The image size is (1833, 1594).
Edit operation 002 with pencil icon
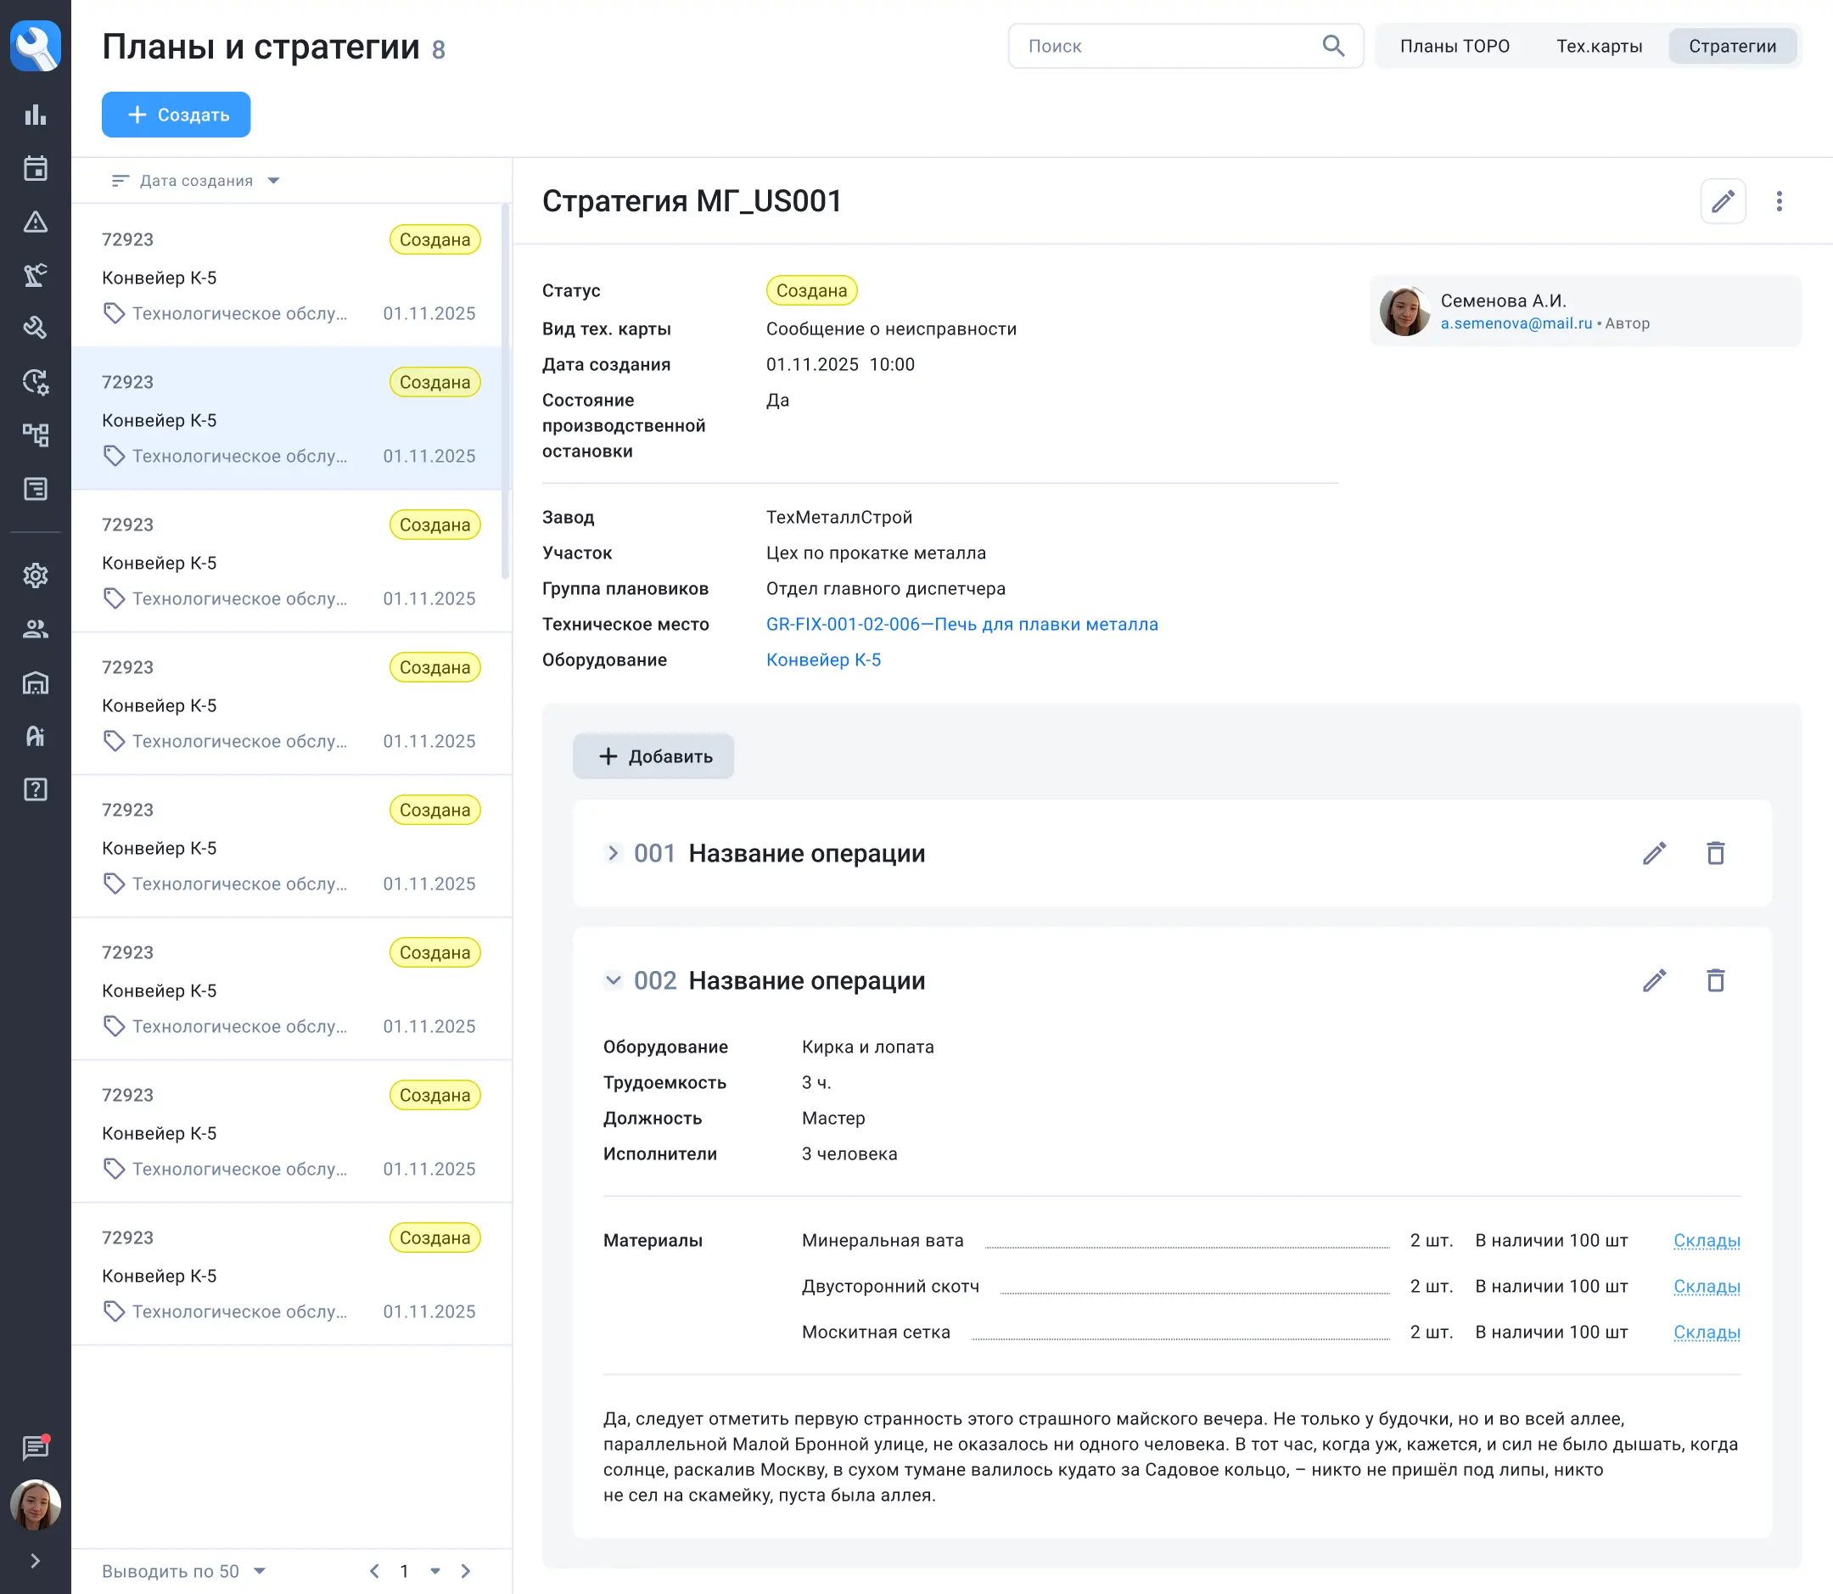[x=1653, y=980]
